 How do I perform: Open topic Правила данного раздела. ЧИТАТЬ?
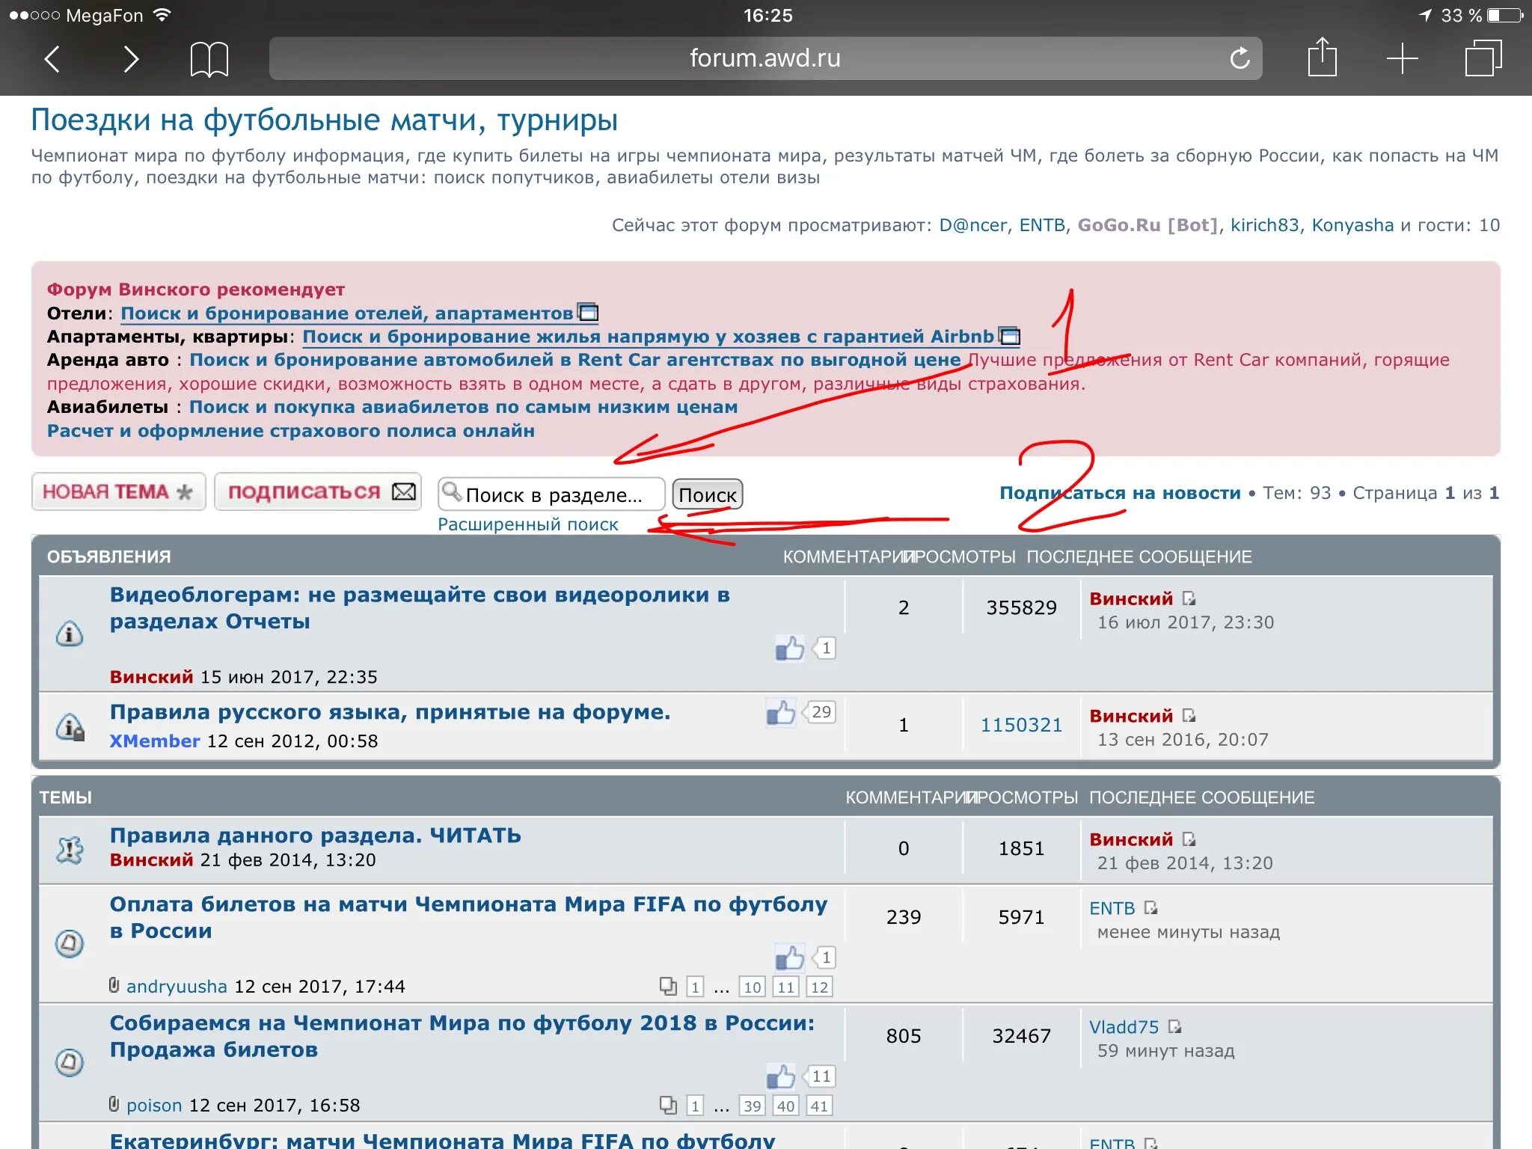tap(315, 835)
